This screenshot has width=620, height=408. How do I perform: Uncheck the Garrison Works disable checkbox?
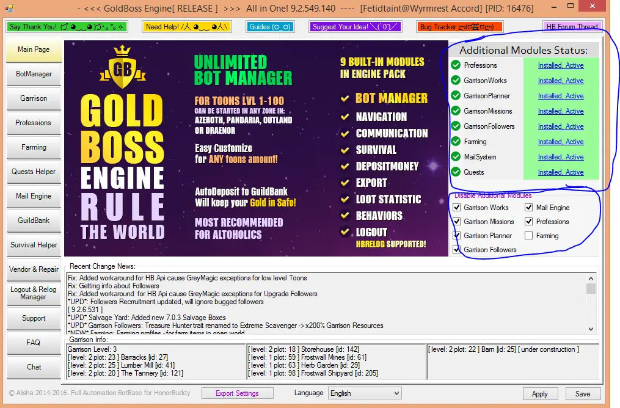pos(457,207)
